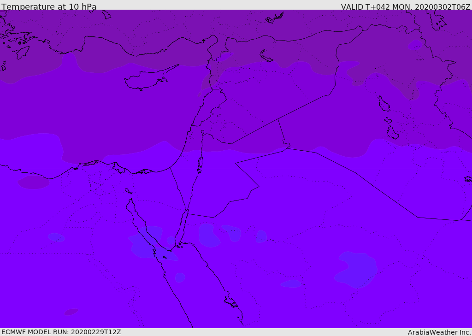
Task: Sample the largest light-blue patch, lower right
Action: [357, 270]
